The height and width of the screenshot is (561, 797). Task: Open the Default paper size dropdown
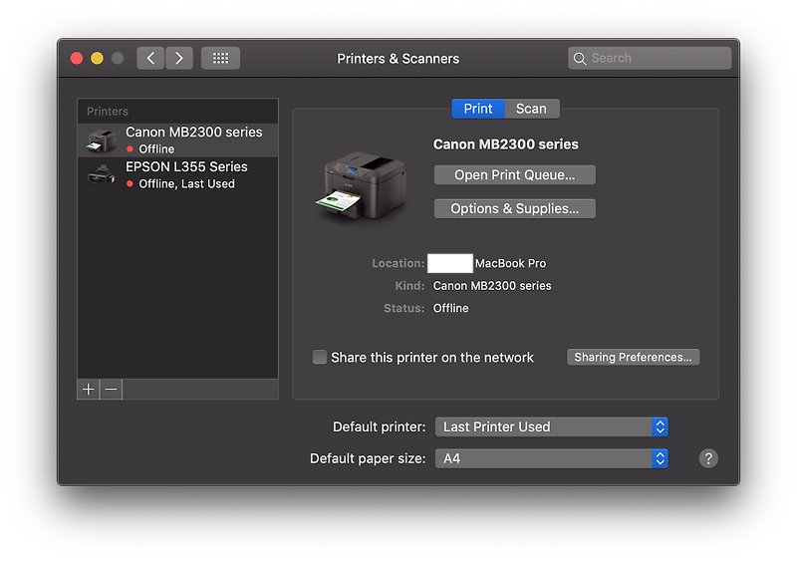click(x=552, y=458)
